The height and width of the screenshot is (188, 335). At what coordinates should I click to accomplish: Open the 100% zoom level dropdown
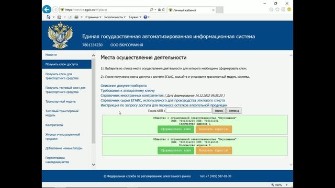click(286, 185)
